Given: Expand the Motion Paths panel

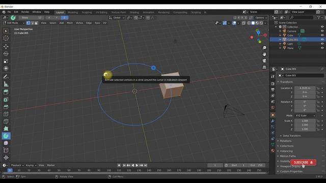Looking at the screenshot, I should coord(287,156).
